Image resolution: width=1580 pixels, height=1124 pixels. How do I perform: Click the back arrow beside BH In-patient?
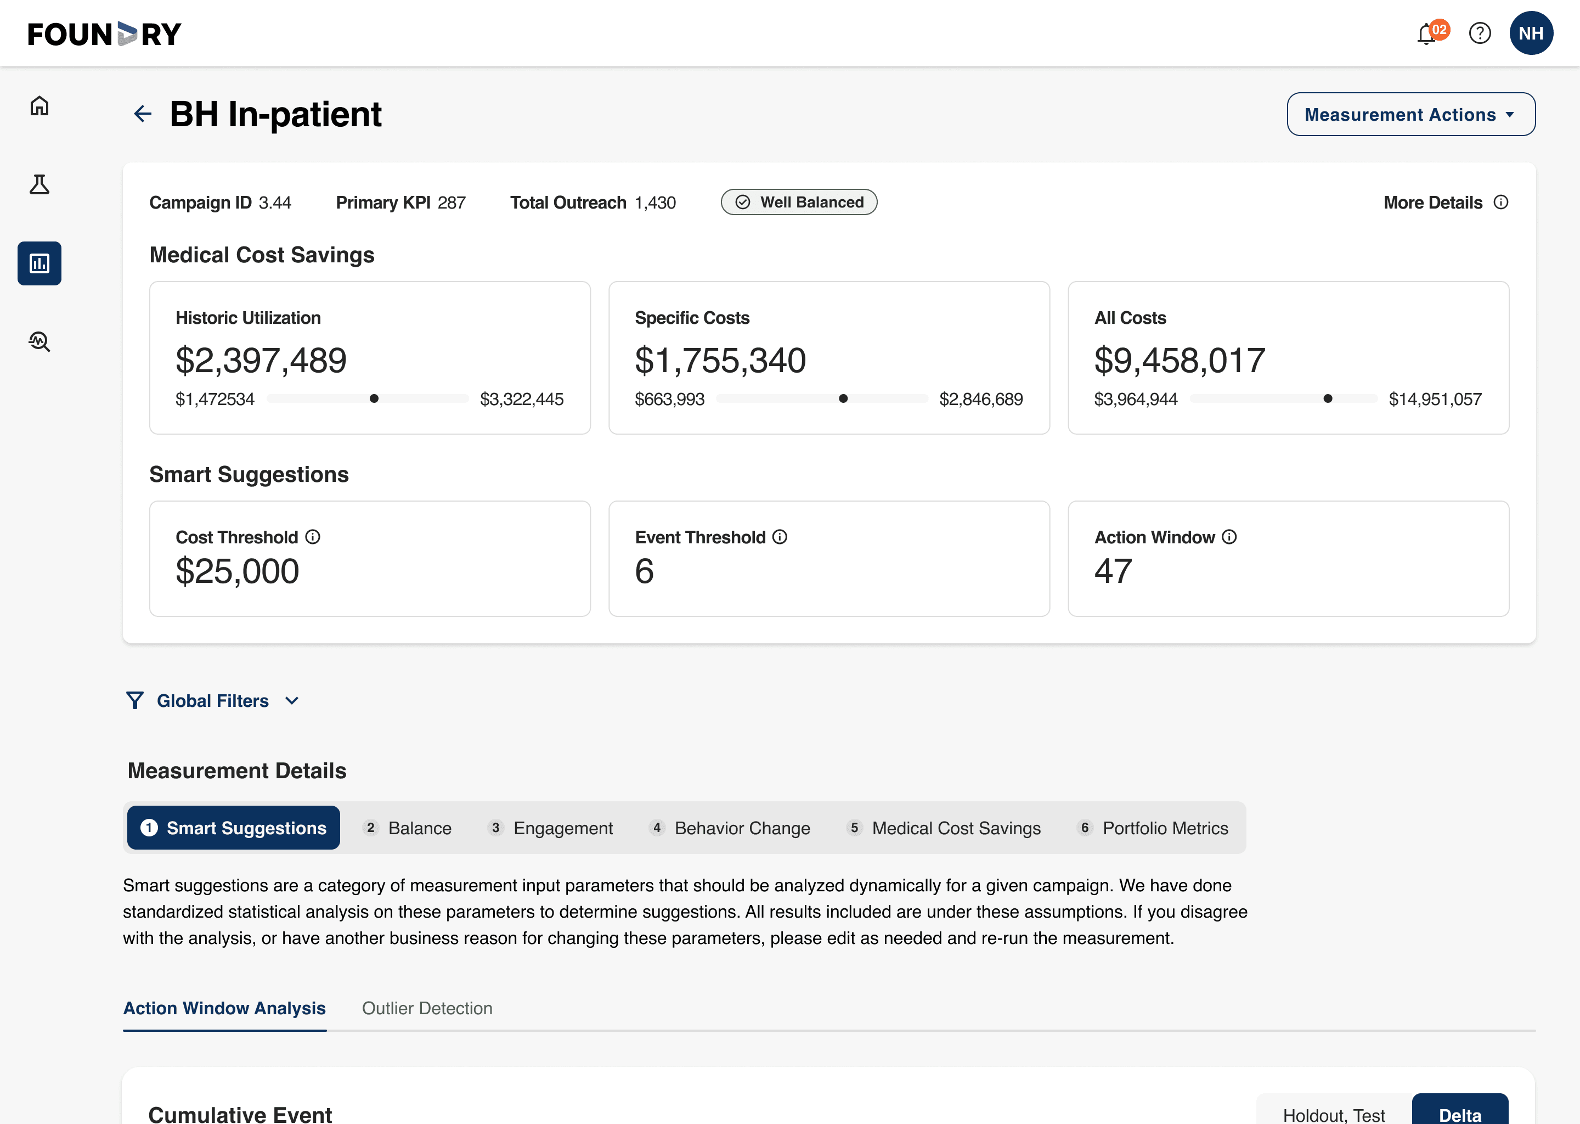tap(143, 114)
